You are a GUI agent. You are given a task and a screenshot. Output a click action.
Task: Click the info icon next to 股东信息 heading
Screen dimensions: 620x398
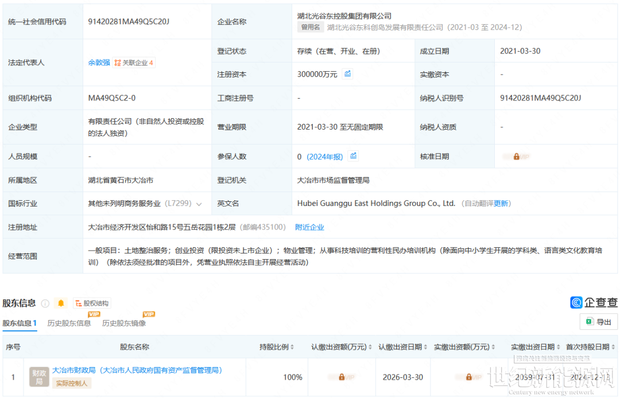pos(45,303)
